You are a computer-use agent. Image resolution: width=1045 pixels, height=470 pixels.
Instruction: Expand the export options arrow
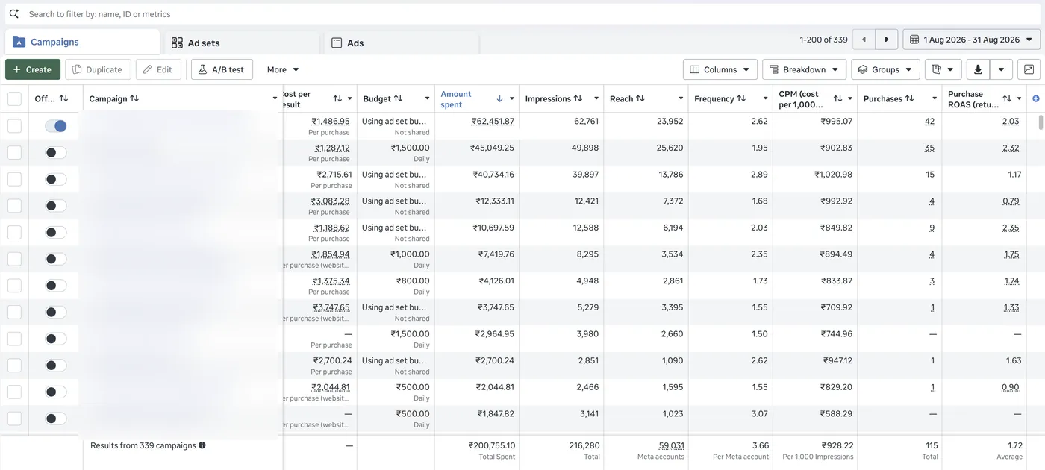click(x=1001, y=69)
